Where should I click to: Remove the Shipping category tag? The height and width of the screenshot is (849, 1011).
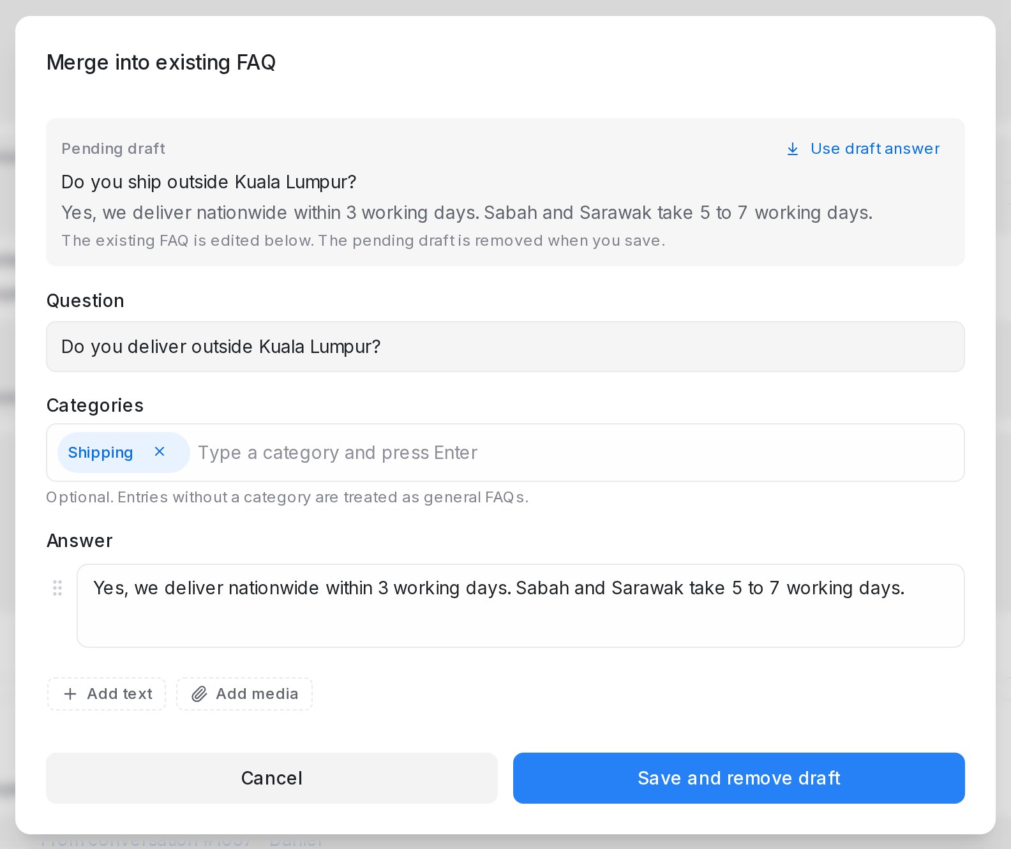[x=160, y=452]
